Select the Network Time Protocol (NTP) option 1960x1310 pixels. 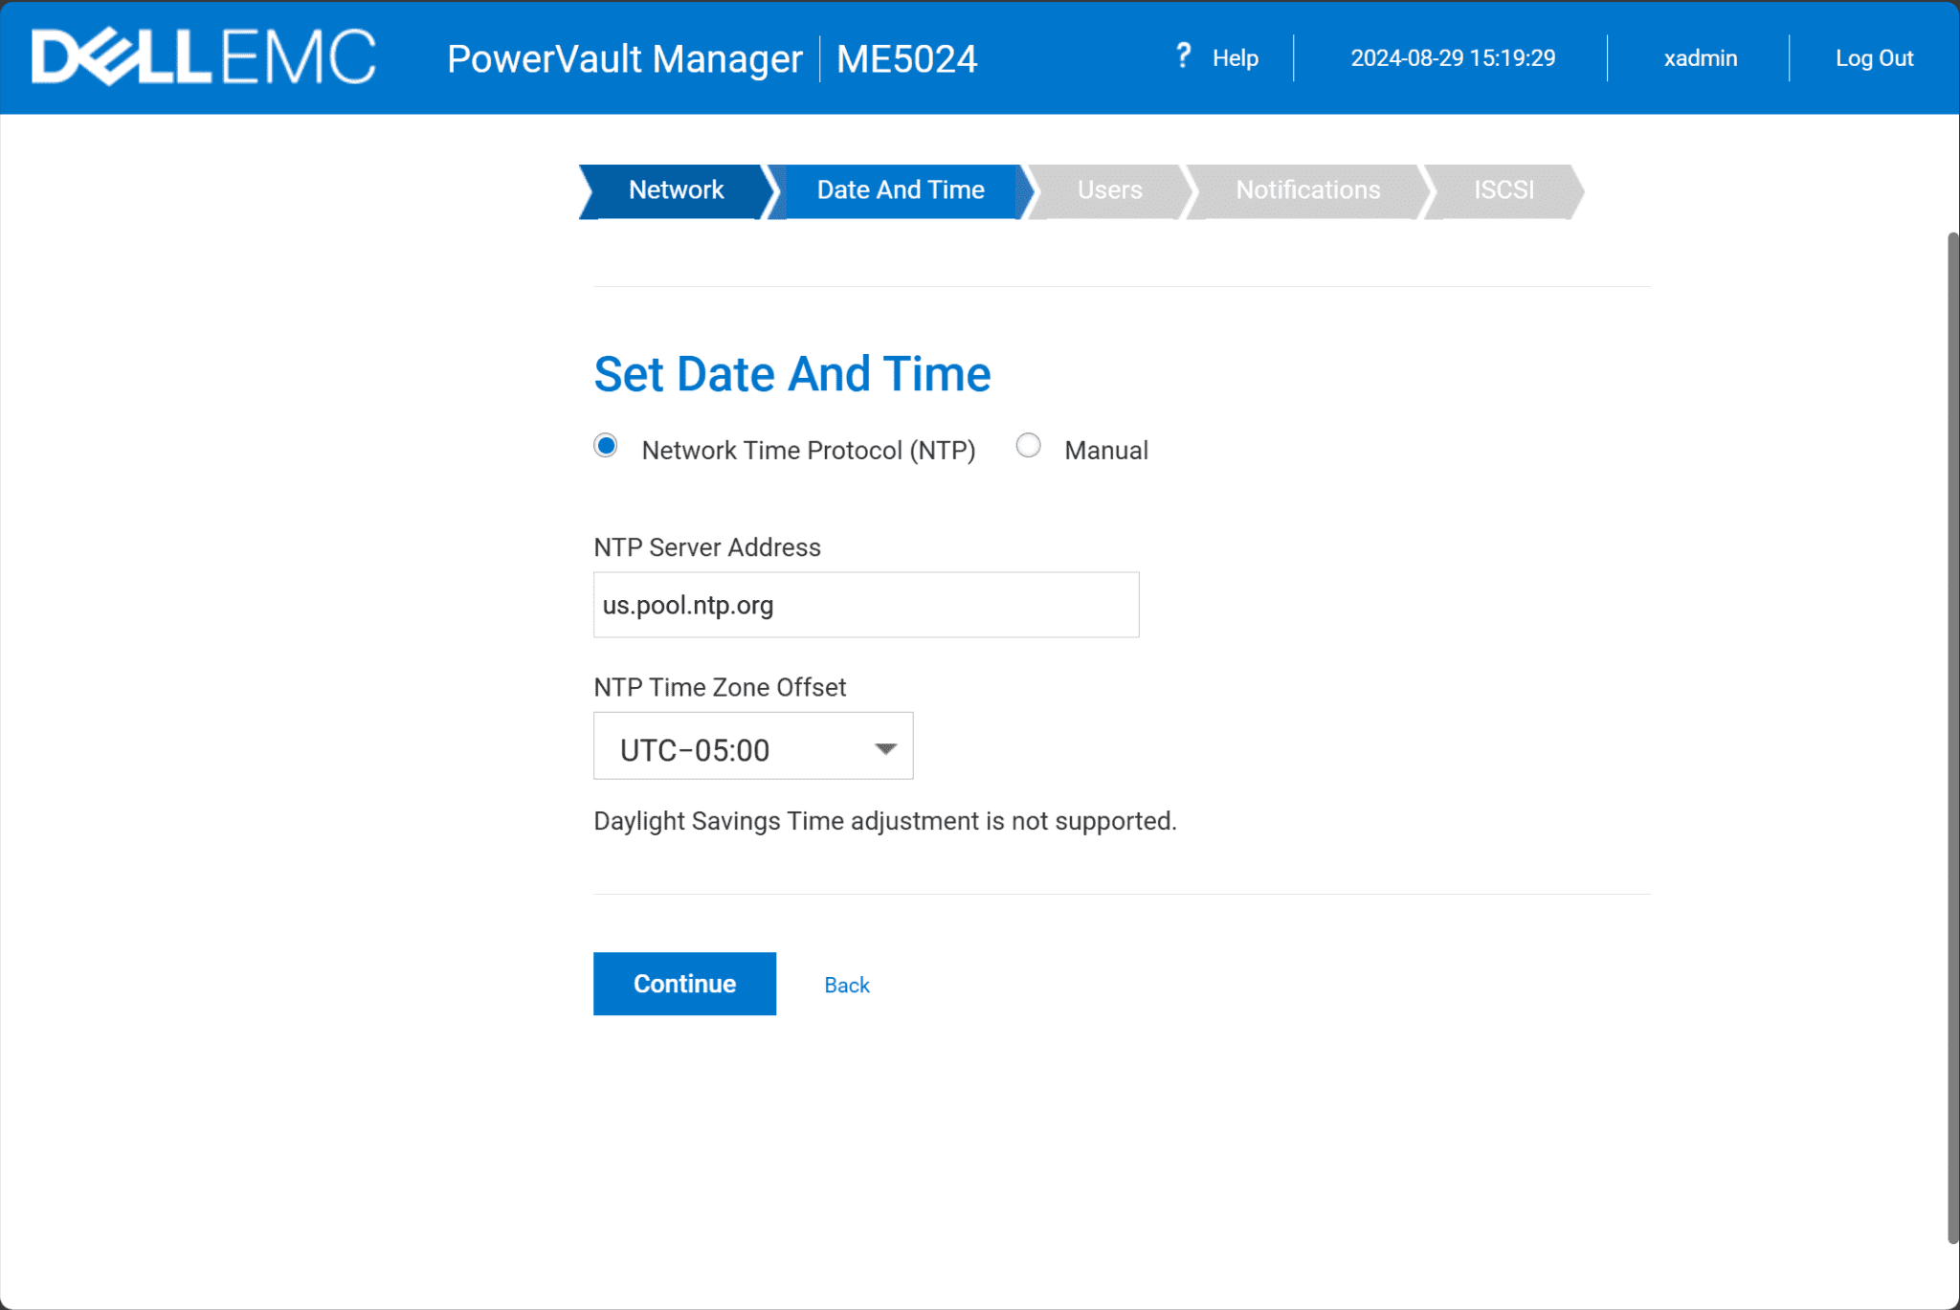click(606, 445)
